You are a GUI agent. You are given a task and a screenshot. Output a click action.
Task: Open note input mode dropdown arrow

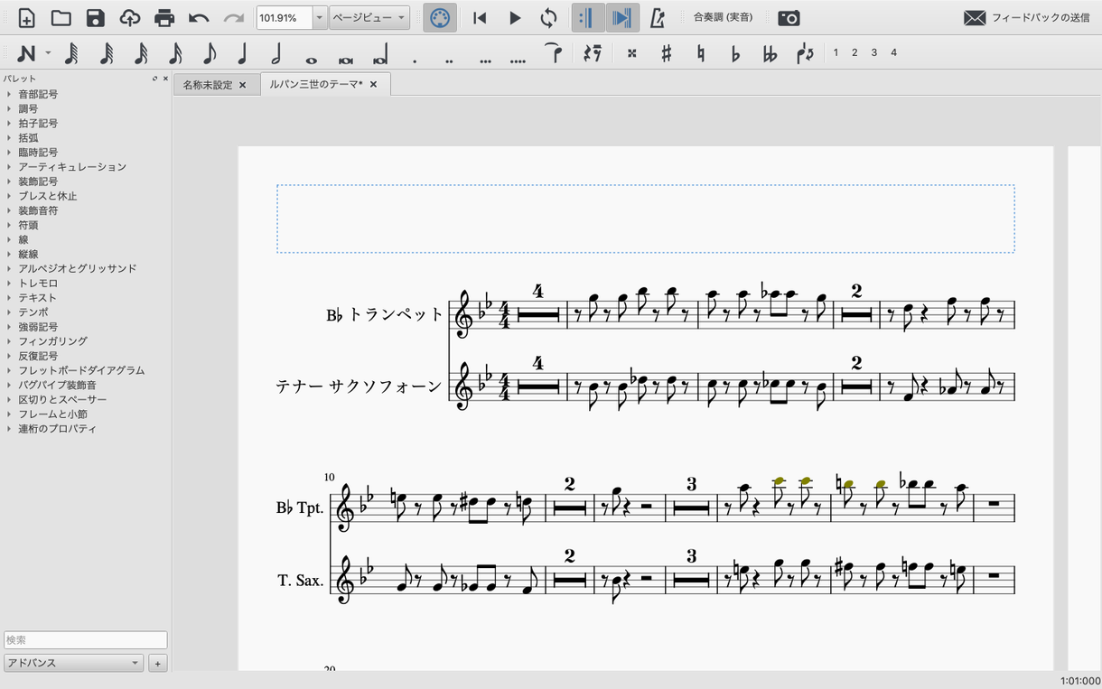(48, 53)
